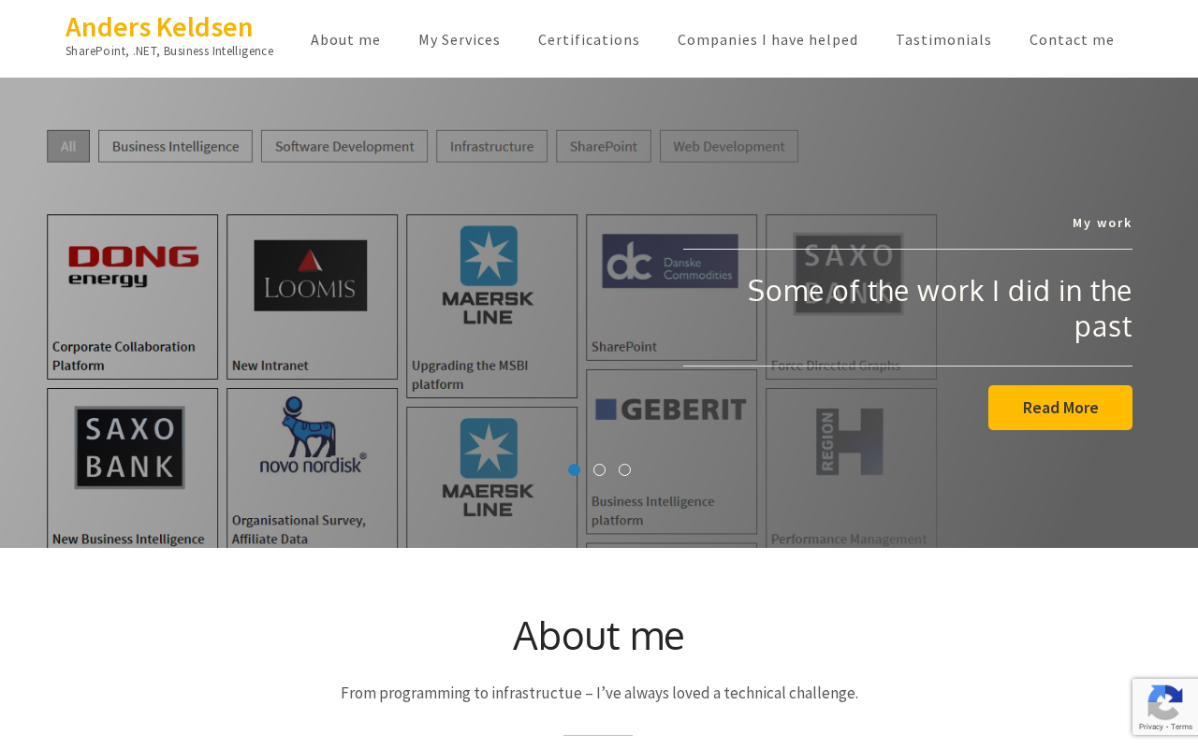Navigate to Companies I have helped
The image size is (1198, 748).
pos(767,39)
